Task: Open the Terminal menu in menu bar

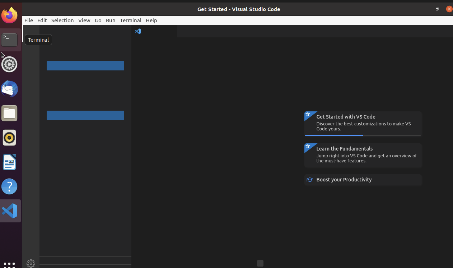Action: tap(131, 20)
